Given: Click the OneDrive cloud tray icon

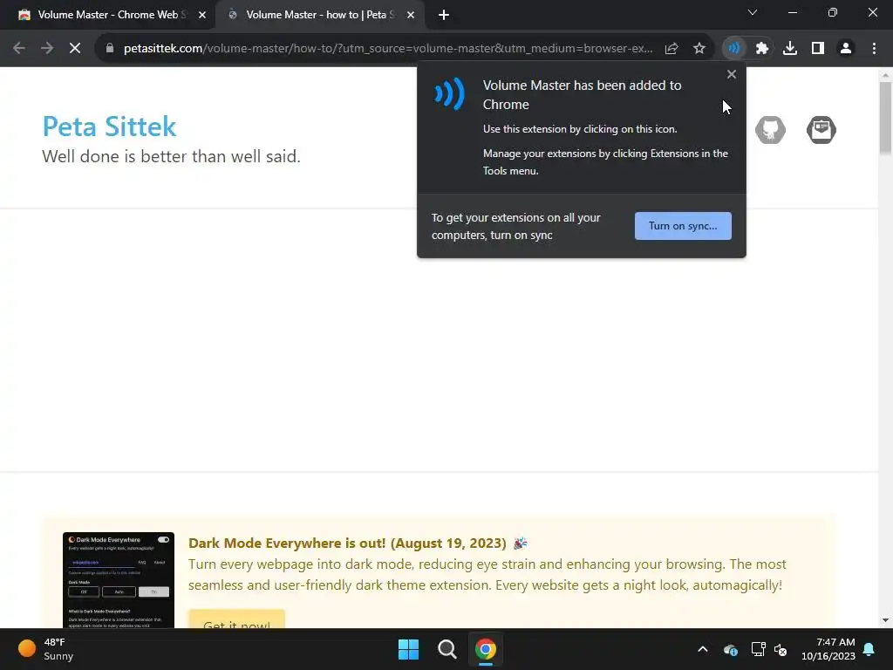Looking at the screenshot, I should pos(731,649).
